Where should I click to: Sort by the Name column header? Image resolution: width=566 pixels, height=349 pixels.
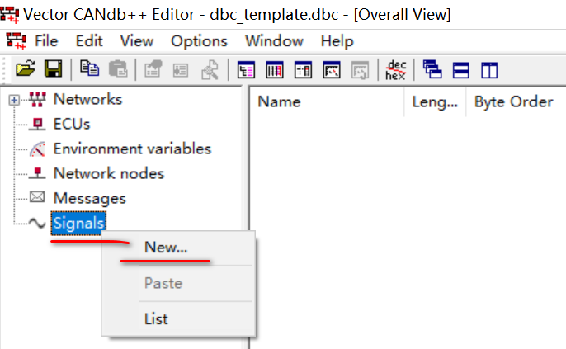point(327,101)
